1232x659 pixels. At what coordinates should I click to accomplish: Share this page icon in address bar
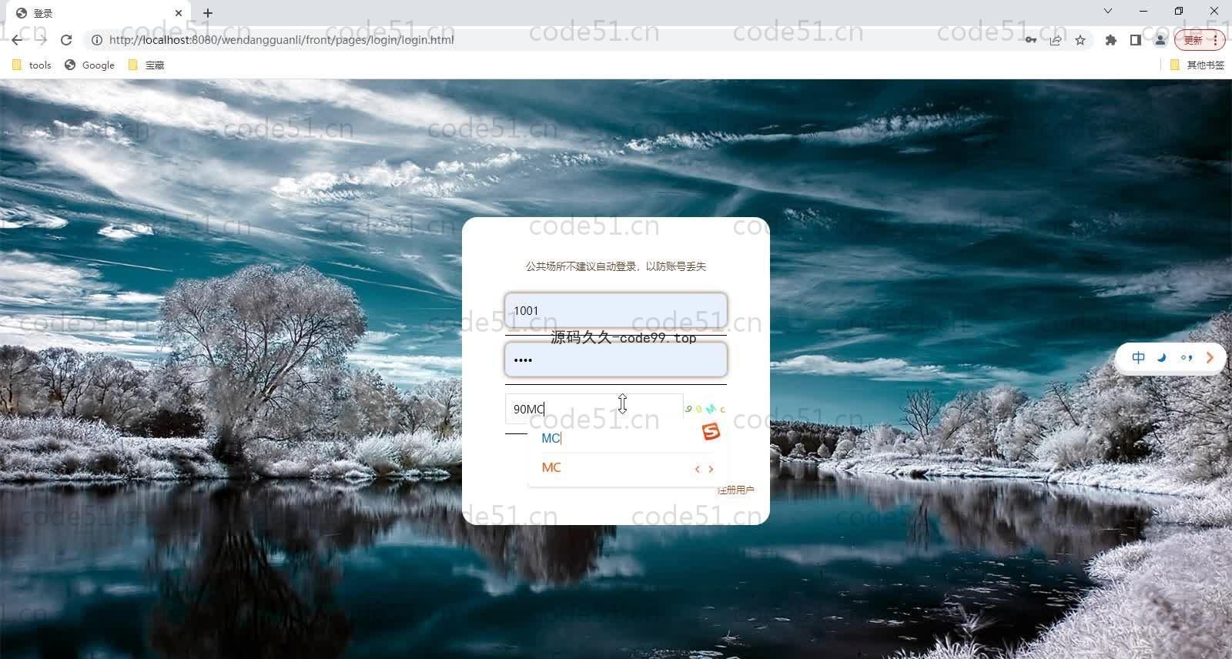(1056, 40)
